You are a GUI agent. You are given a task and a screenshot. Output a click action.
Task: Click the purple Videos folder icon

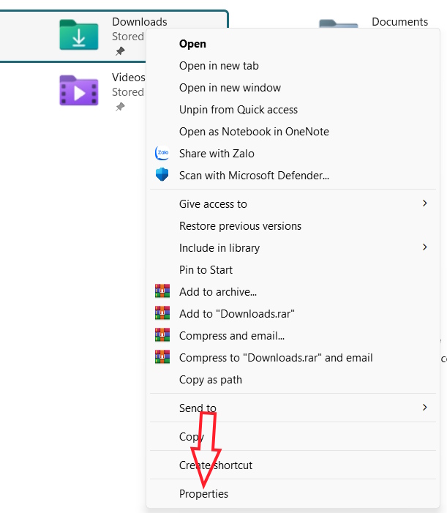[79, 90]
